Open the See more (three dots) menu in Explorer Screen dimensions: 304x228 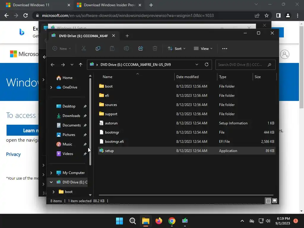[225, 49]
